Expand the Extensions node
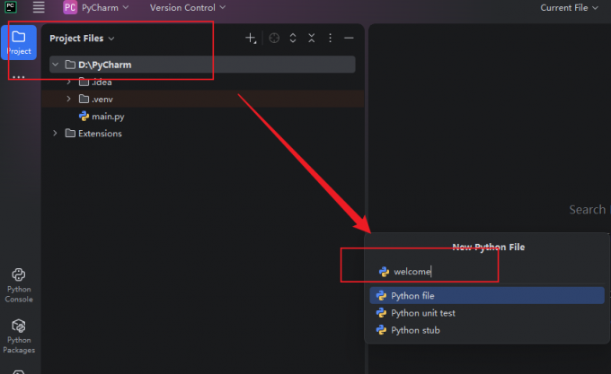 (x=56, y=134)
